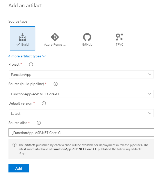Image resolution: width=161 pixels, height=175 pixels.
Task: Click into the Source alias text field
Action: click(81, 132)
